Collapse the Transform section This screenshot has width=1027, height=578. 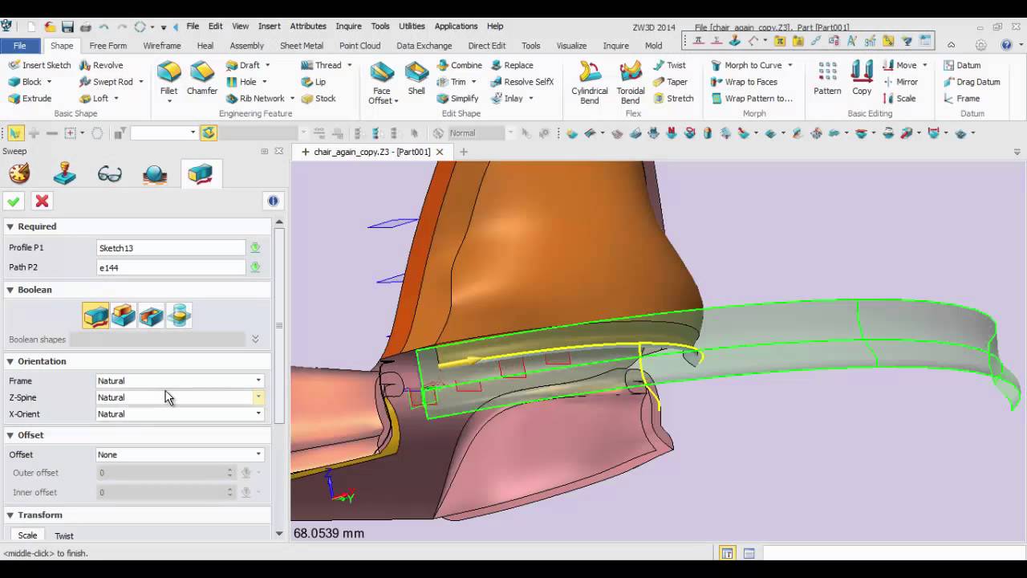[10, 515]
